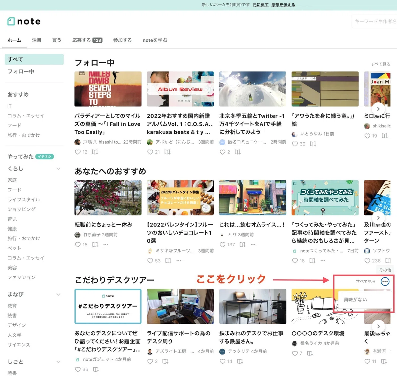Like the 鉄まみれのデスク article with 14 likes
Viewport: 397px width, 376px height.
223,361
